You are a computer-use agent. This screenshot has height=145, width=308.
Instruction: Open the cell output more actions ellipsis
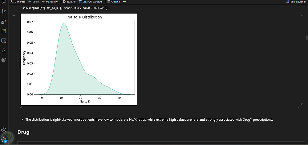point(13,15)
